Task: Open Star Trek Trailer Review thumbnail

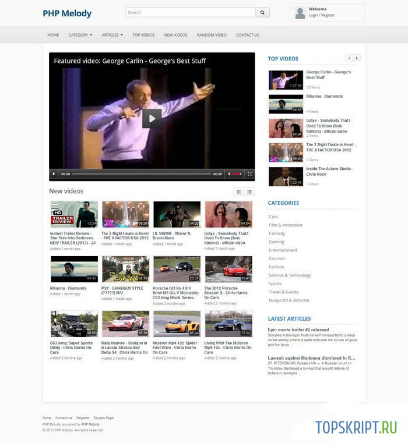Action: pos(74,214)
